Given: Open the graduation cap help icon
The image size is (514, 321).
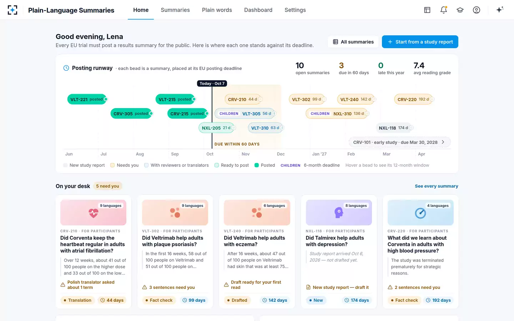Looking at the screenshot, I should pos(460,10).
